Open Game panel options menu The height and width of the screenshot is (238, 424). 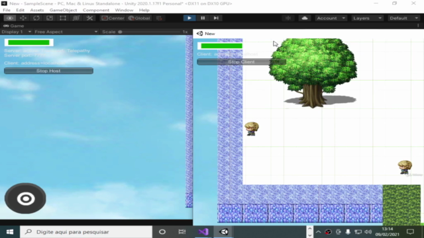[418, 26]
